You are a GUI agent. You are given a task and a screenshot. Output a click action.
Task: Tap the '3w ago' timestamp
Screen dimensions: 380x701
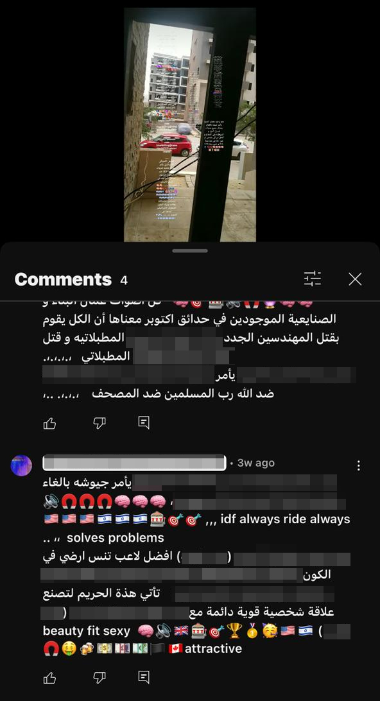click(255, 463)
